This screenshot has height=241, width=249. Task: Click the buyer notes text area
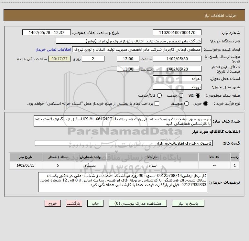(x=123, y=182)
